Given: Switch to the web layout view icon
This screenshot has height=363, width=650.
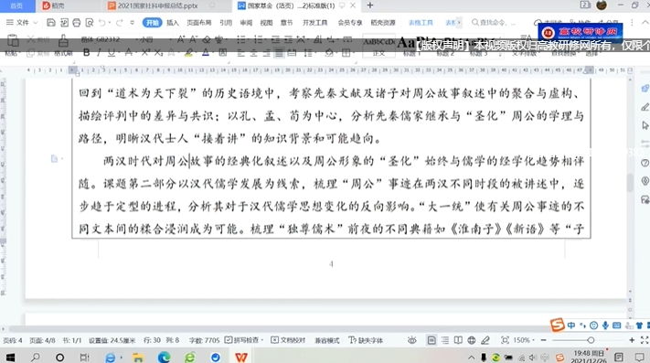Looking at the screenshot, I should tap(472, 340).
